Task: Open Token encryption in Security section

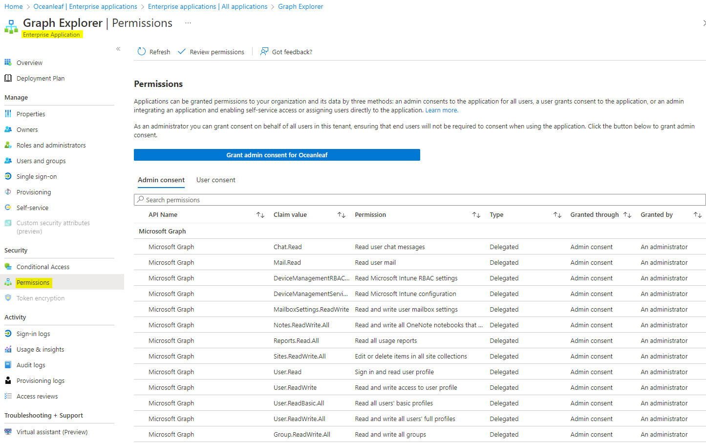Action: click(x=41, y=298)
